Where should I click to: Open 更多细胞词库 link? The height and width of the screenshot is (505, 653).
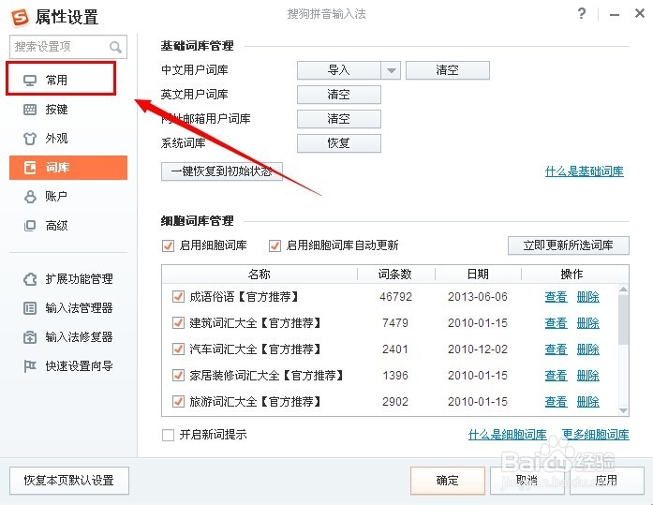pyautogui.click(x=596, y=435)
